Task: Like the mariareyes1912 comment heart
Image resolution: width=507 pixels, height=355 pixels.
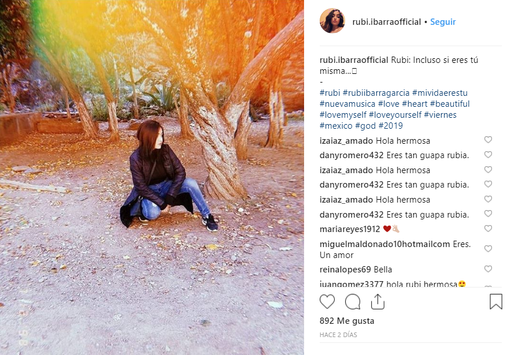Action: [x=488, y=229]
